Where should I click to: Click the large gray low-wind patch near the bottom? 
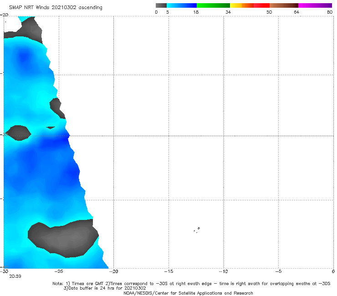(63, 239)
